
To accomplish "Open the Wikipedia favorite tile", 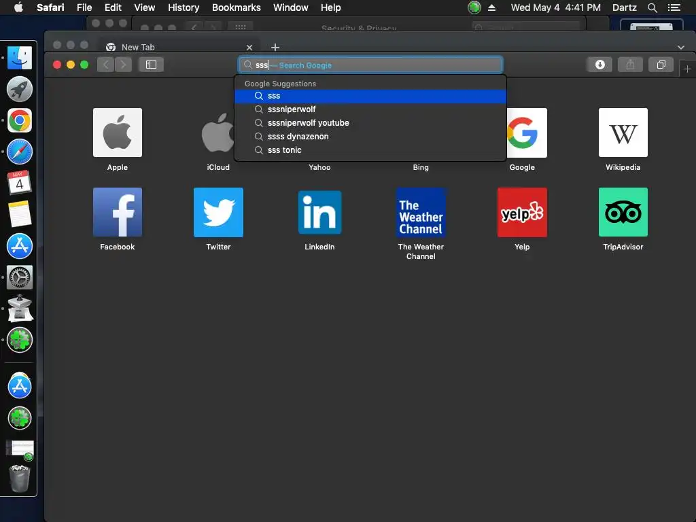I will [623, 133].
